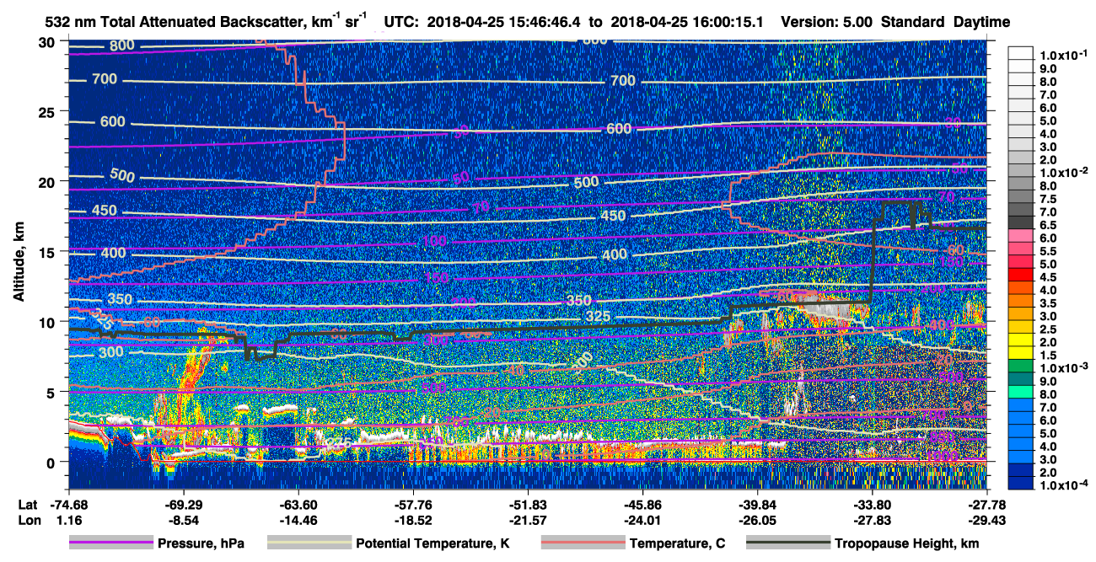Click latitude value -57.76
The image size is (1096, 562).
413,505
